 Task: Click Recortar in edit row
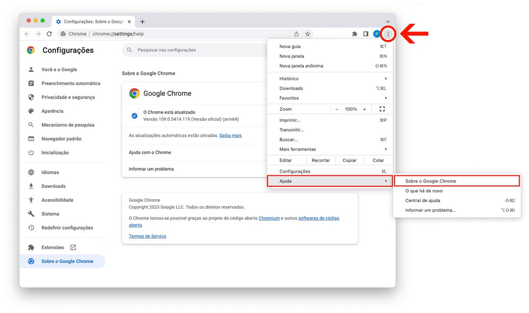321,160
